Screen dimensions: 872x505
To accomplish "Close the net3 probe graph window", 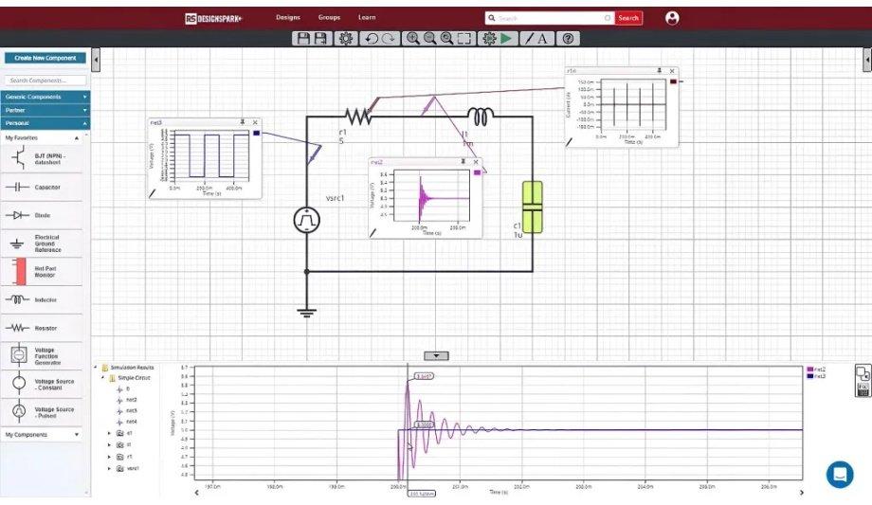I will click(255, 122).
